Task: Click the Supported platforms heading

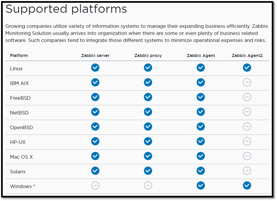Action: (x=66, y=9)
